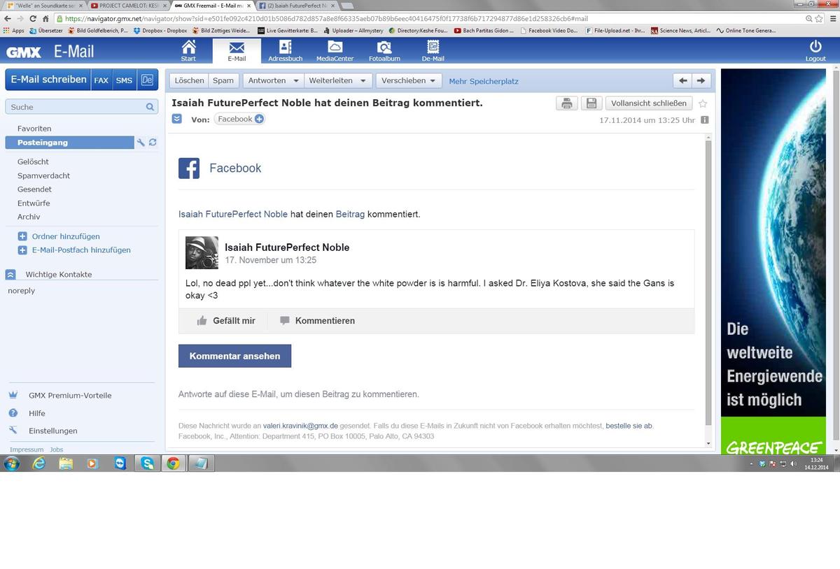Click the GMX Premium-Vorteile crown icon
The height and width of the screenshot is (569, 840).
13,395
